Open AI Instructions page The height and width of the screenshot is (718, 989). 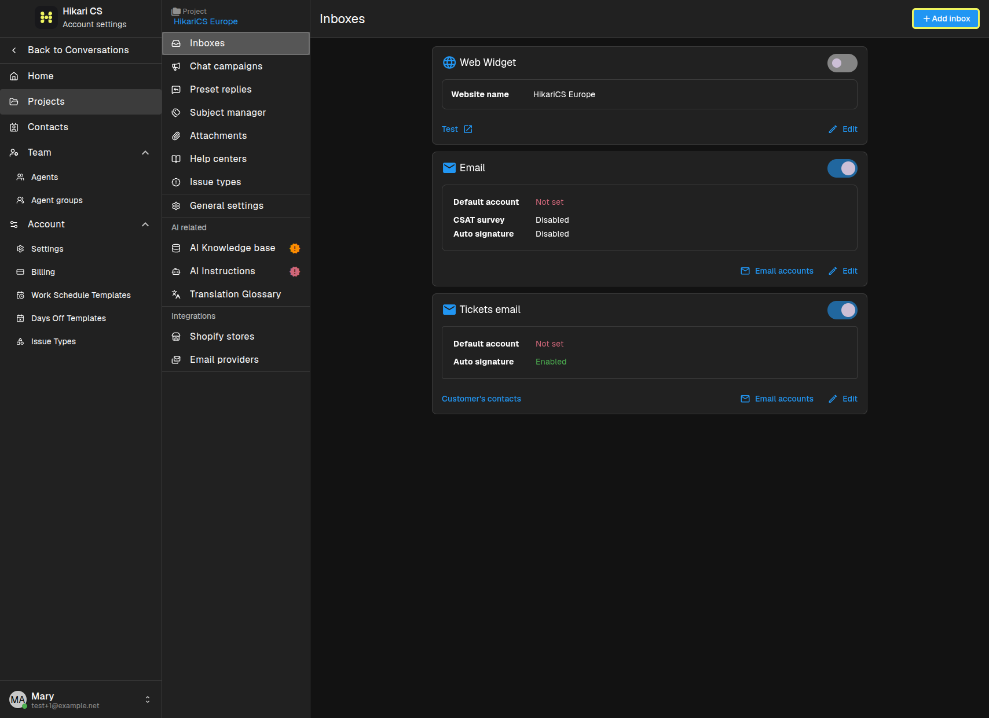(236, 271)
